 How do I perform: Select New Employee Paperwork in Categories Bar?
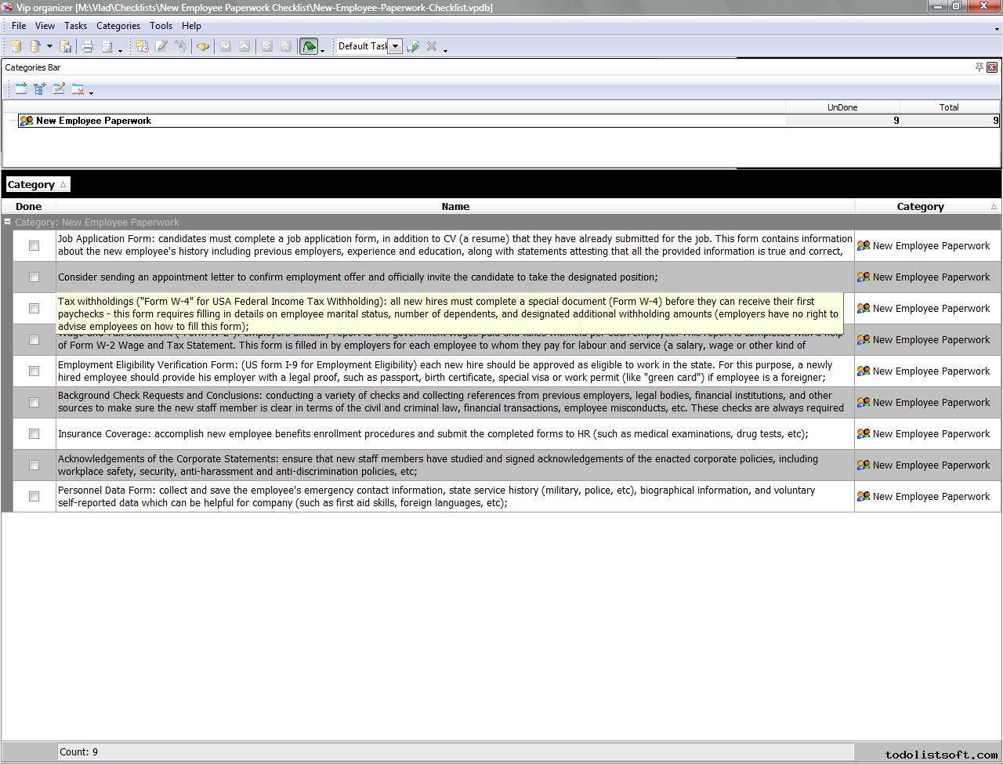pyautogui.click(x=93, y=121)
